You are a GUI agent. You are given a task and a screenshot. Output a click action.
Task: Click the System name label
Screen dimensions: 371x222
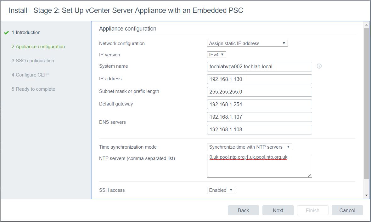(114, 66)
